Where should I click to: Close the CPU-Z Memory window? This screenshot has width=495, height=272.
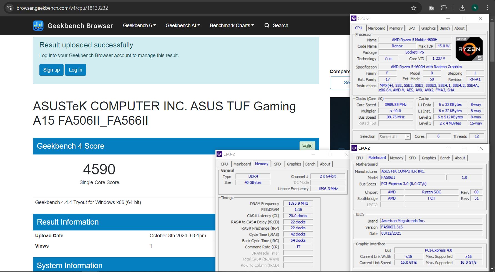[x=346, y=154]
